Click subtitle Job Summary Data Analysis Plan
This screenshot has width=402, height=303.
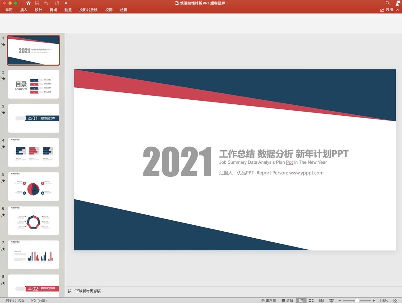273,162
